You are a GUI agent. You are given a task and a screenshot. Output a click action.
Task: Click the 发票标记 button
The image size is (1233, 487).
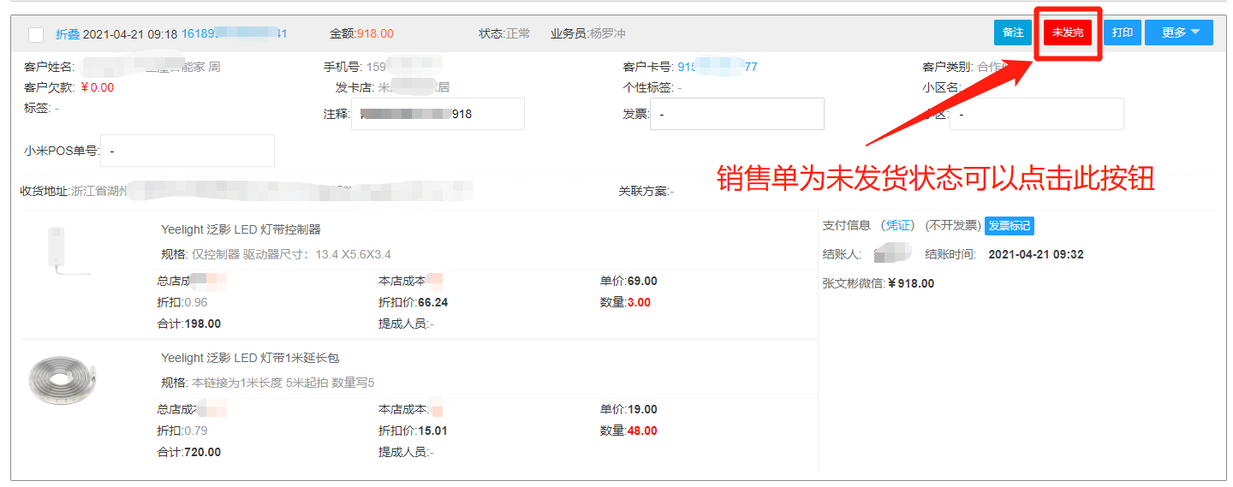point(1009,226)
